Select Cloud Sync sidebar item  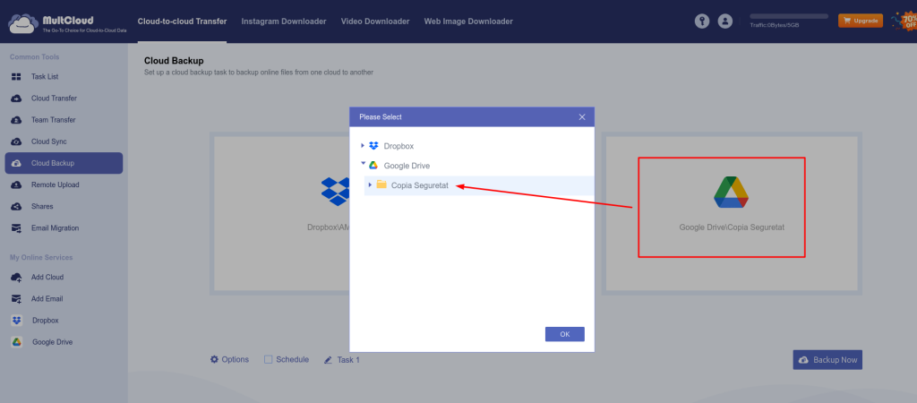click(x=48, y=141)
